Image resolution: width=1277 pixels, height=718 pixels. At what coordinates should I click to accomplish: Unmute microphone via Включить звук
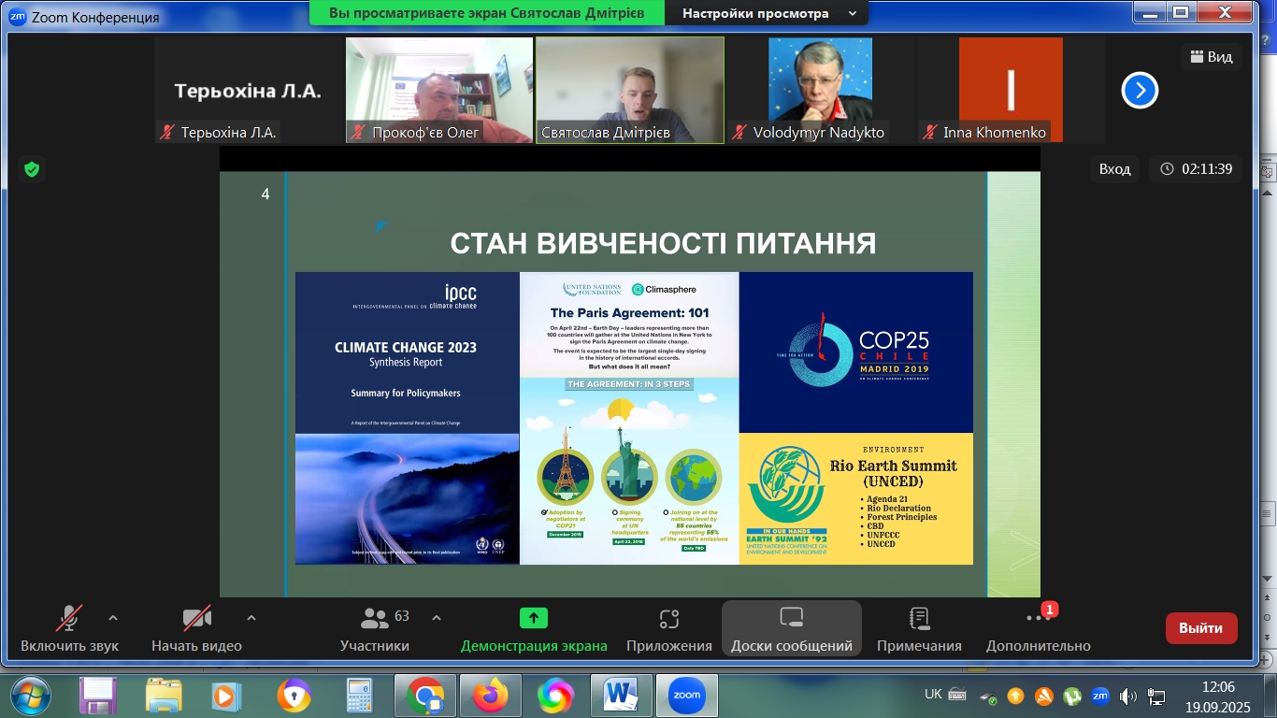pos(69,628)
